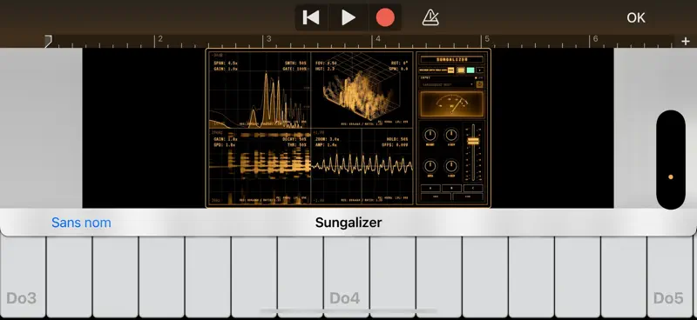Select preset slot A
Image resolution: width=697 pixels, height=320 pixels.
pyautogui.click(x=430, y=188)
